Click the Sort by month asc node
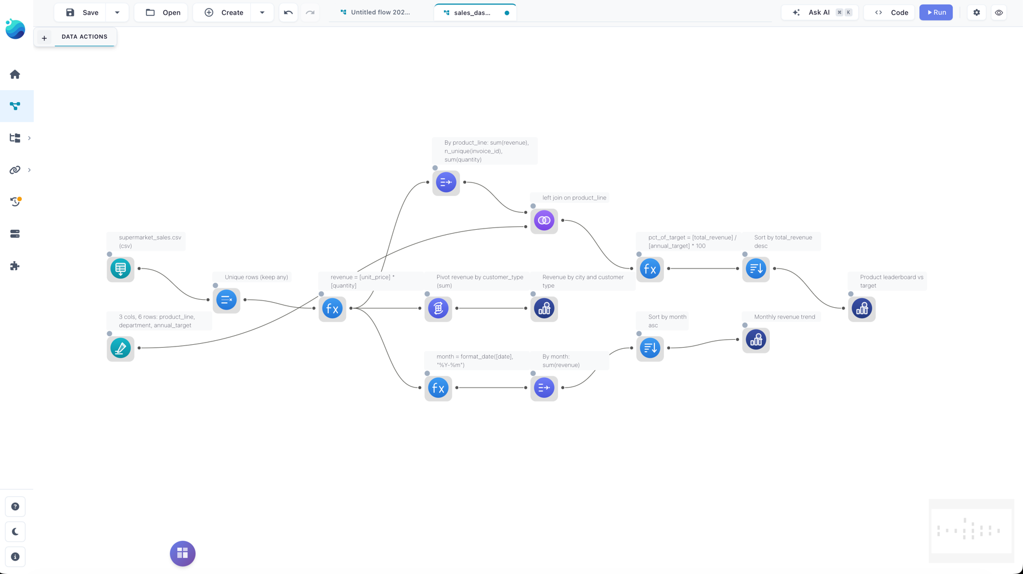 pyautogui.click(x=650, y=348)
